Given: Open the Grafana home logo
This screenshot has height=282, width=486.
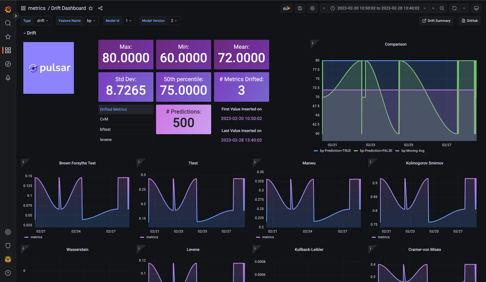Looking at the screenshot, I should point(8,9).
